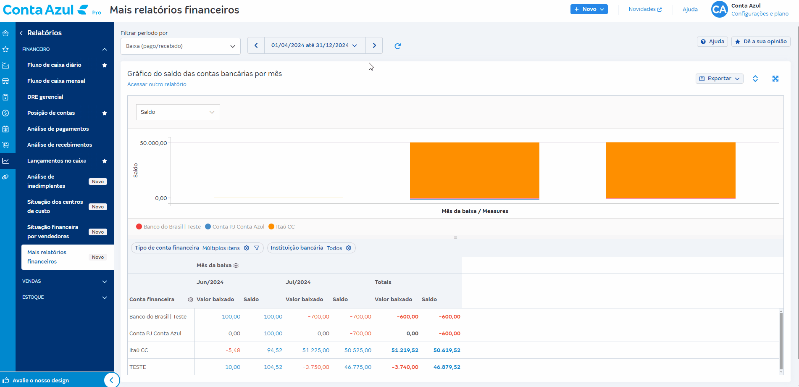Open Instituição bancária settings gear
The image size is (799, 387).
coord(349,248)
